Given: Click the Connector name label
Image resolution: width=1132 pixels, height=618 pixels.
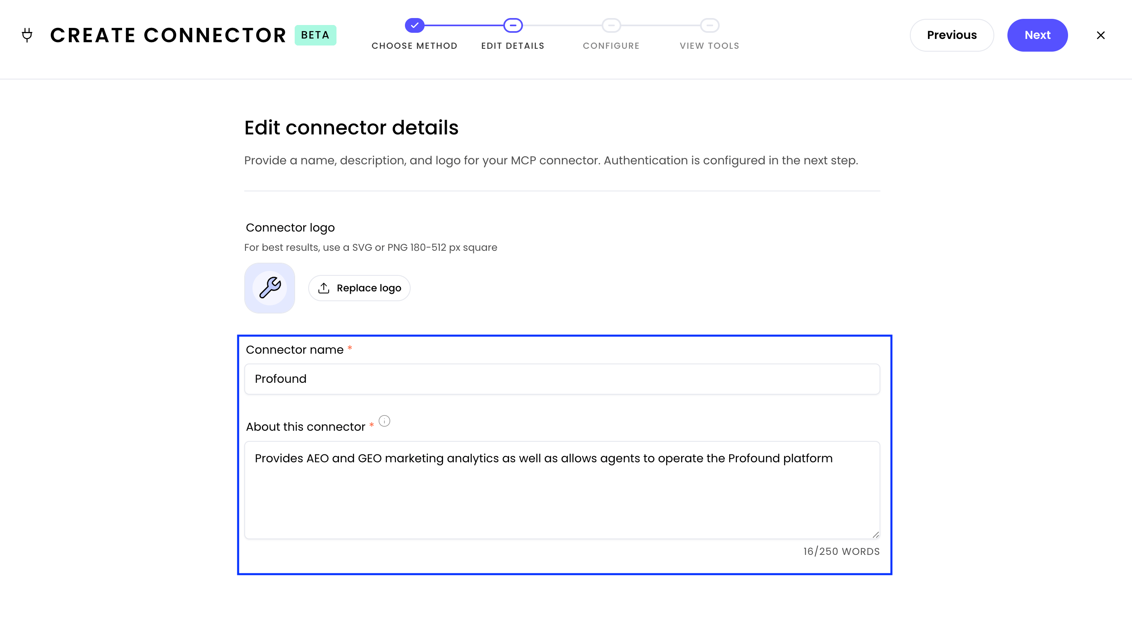Looking at the screenshot, I should coord(294,350).
